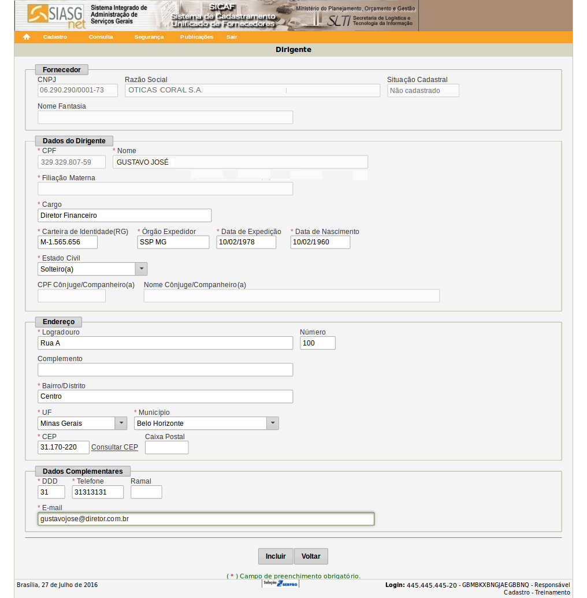Open the Publicações menu
Image resolution: width=587 pixels, height=598 pixels.
197,36
